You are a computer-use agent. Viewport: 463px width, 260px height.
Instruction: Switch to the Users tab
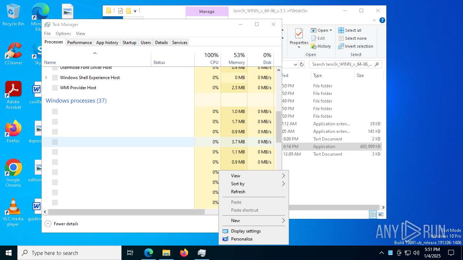146,43
